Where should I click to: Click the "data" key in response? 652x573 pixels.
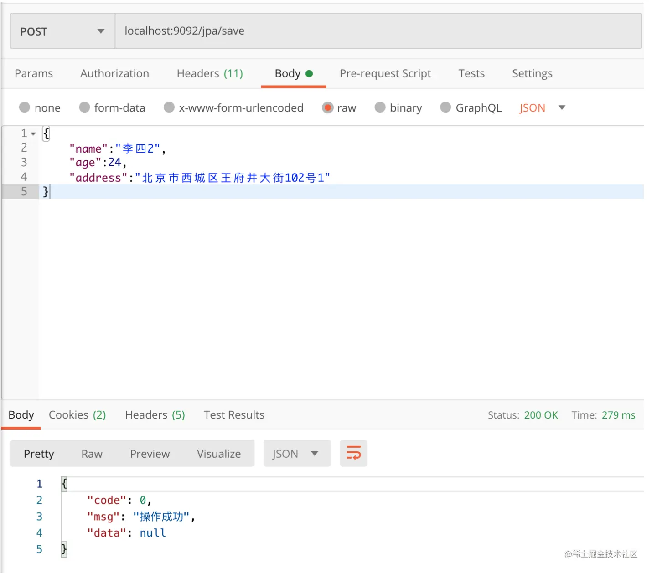(106, 533)
